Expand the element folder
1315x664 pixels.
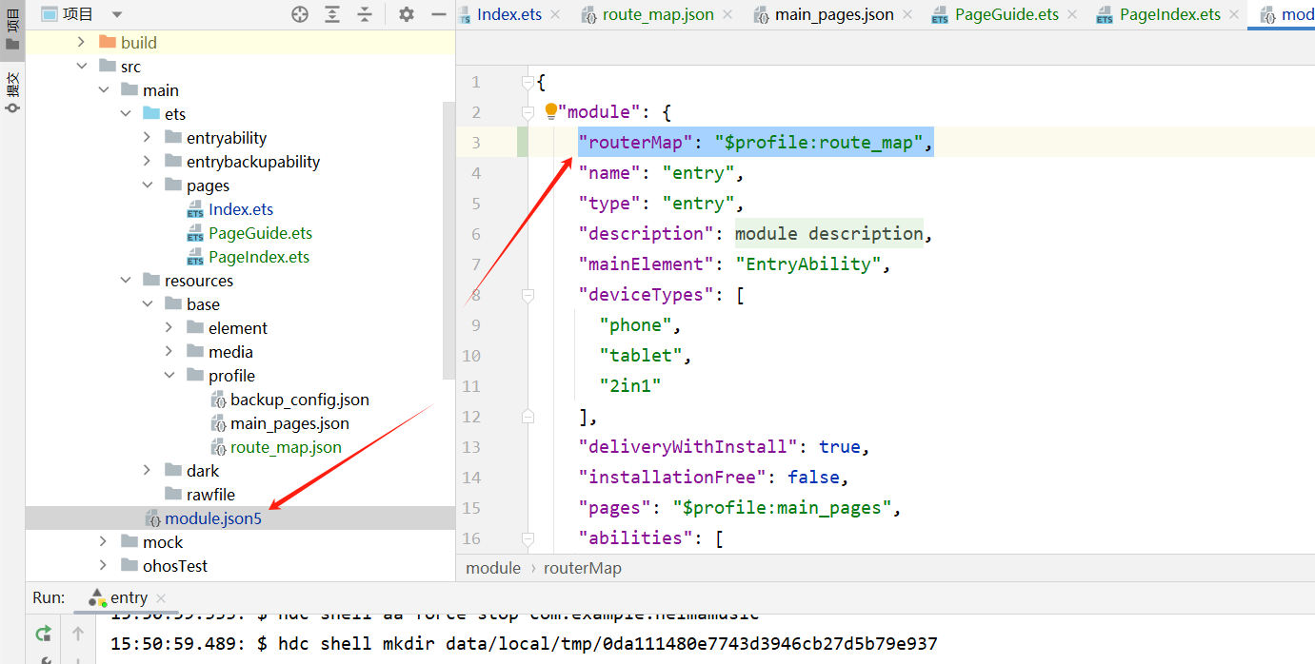pyautogui.click(x=169, y=328)
